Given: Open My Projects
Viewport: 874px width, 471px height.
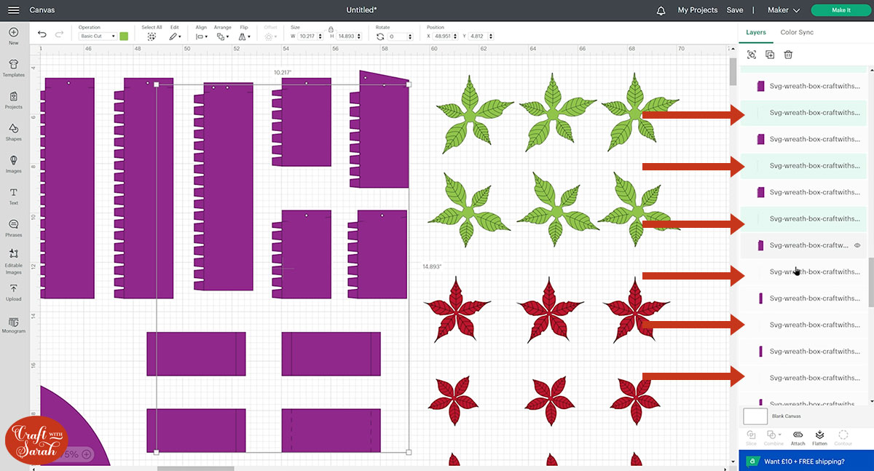Looking at the screenshot, I should pos(697,10).
